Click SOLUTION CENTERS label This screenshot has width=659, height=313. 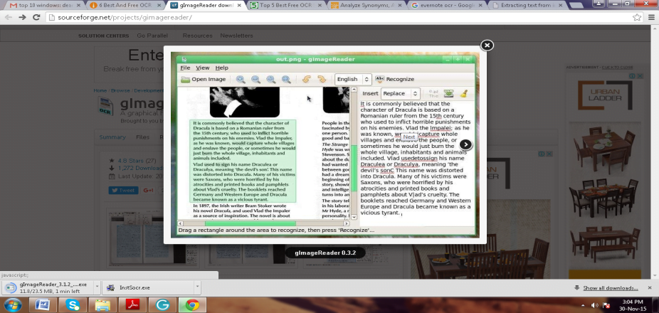click(103, 36)
